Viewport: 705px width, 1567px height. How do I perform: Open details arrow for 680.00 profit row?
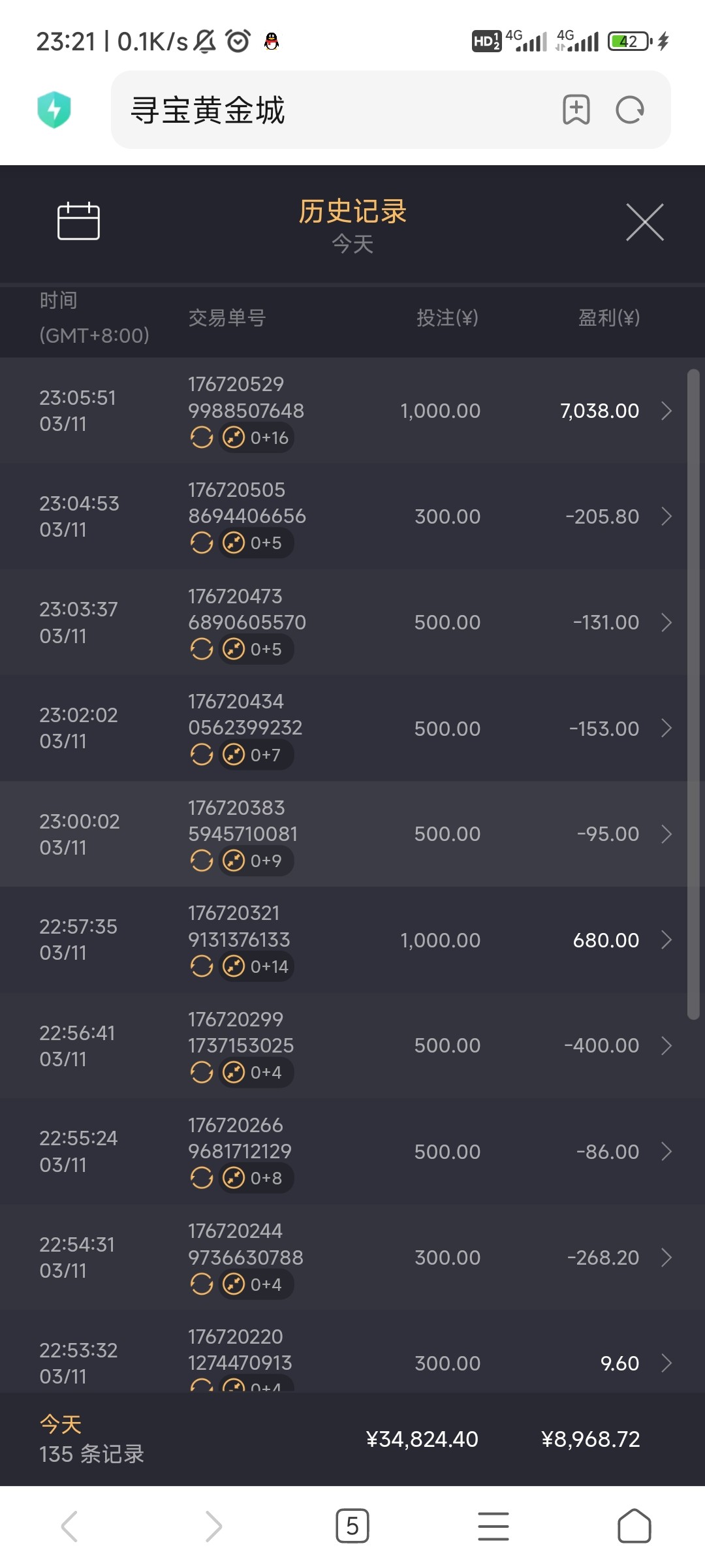click(666, 940)
